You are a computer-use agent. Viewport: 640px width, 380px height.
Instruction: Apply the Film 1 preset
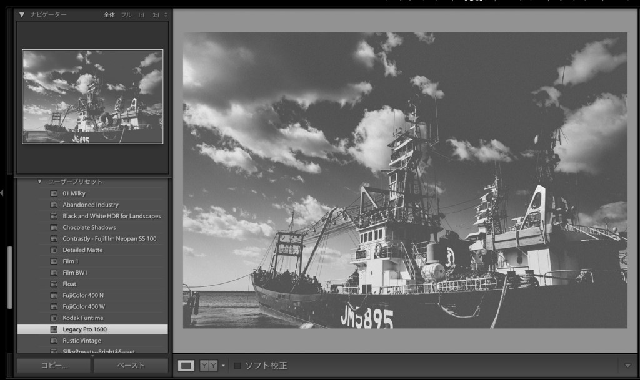coord(70,261)
